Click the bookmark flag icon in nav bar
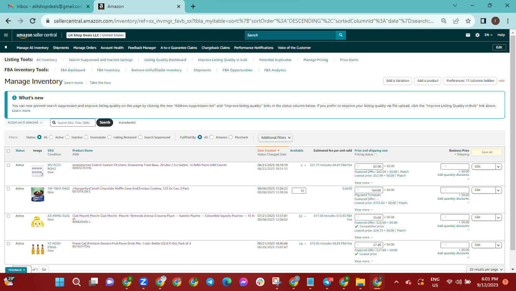Image resolution: width=516 pixels, height=291 pixels. tap(6, 47)
